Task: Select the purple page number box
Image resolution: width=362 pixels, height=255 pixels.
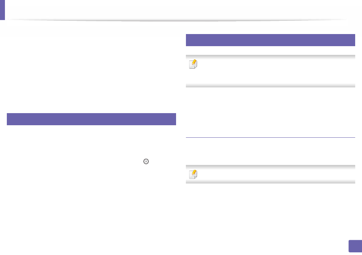Action: (x=355, y=246)
